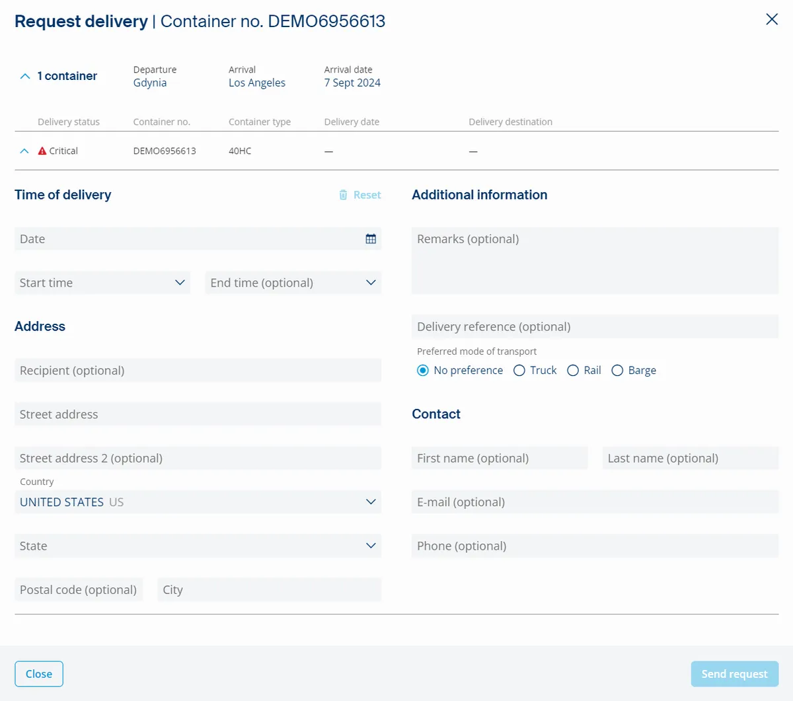This screenshot has height=701, width=793.
Task: Open the UNITED STATES country selector
Action: [x=198, y=501]
